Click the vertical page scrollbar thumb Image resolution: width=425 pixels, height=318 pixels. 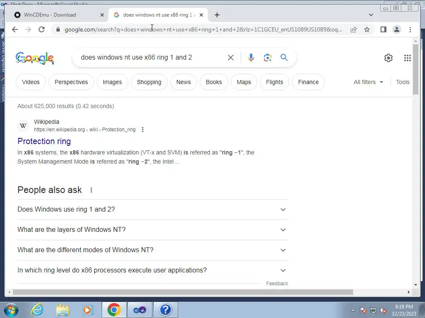(x=415, y=69)
